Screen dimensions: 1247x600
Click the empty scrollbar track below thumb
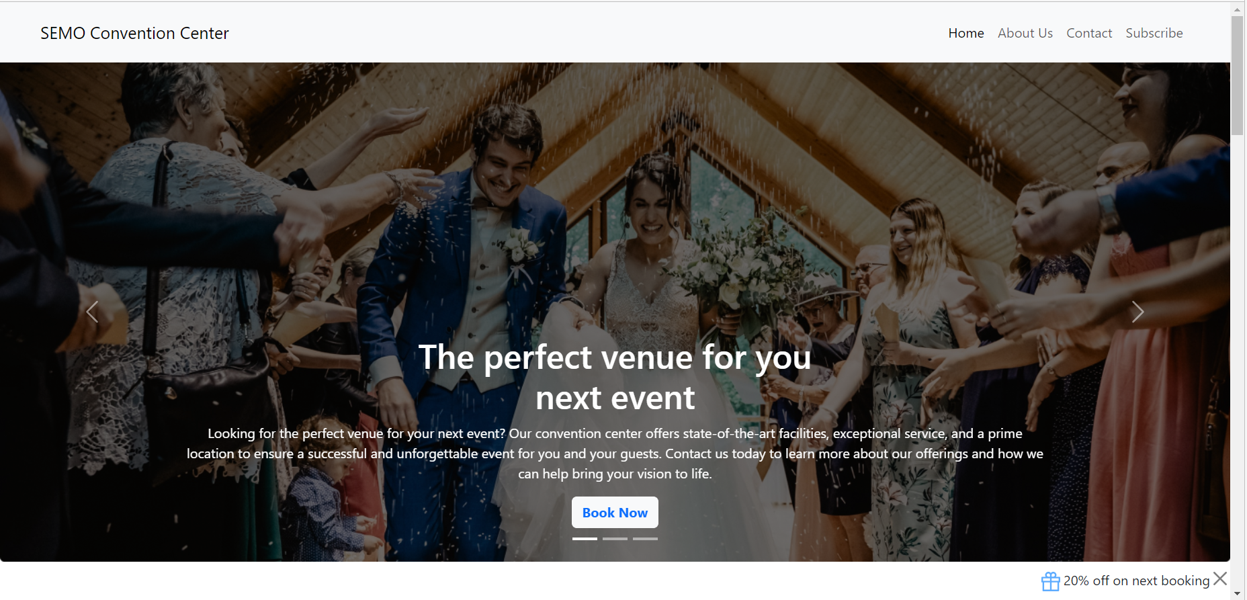click(1237, 361)
